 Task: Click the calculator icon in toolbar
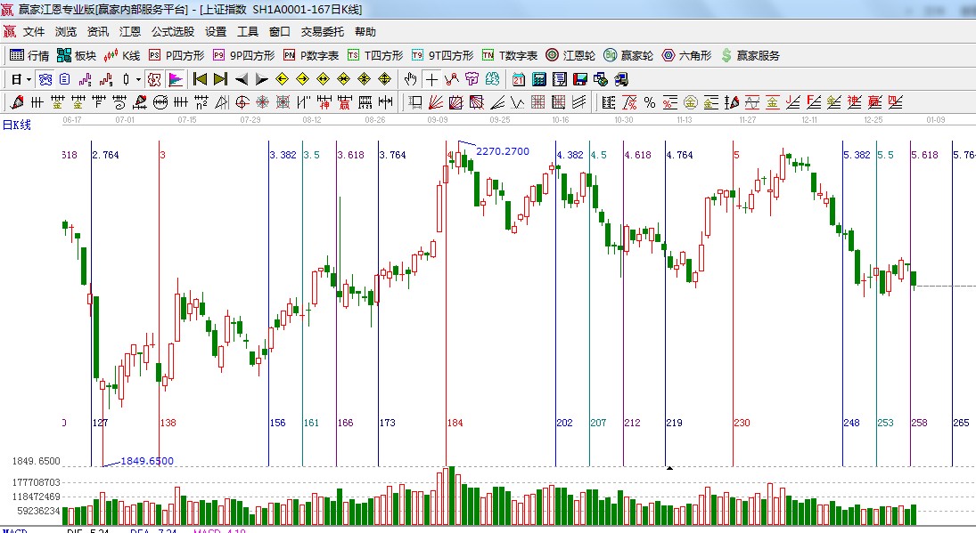pyautogui.click(x=538, y=79)
